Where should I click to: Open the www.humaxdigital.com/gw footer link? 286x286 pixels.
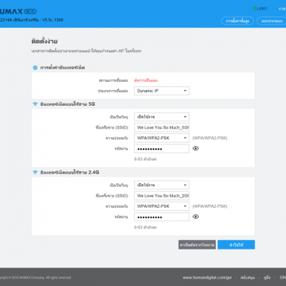click(x=207, y=278)
